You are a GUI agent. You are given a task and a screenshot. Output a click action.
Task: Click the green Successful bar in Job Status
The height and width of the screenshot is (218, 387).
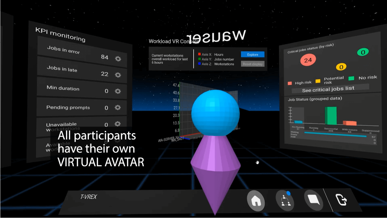point(331,116)
